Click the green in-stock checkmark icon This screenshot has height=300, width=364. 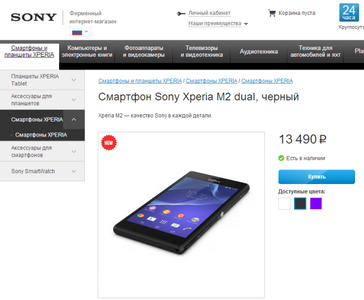pyautogui.click(x=281, y=158)
